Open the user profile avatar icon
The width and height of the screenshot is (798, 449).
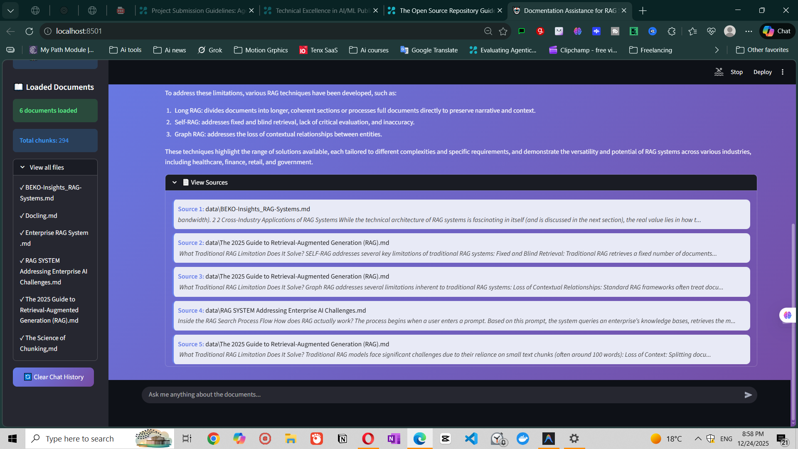(x=729, y=31)
